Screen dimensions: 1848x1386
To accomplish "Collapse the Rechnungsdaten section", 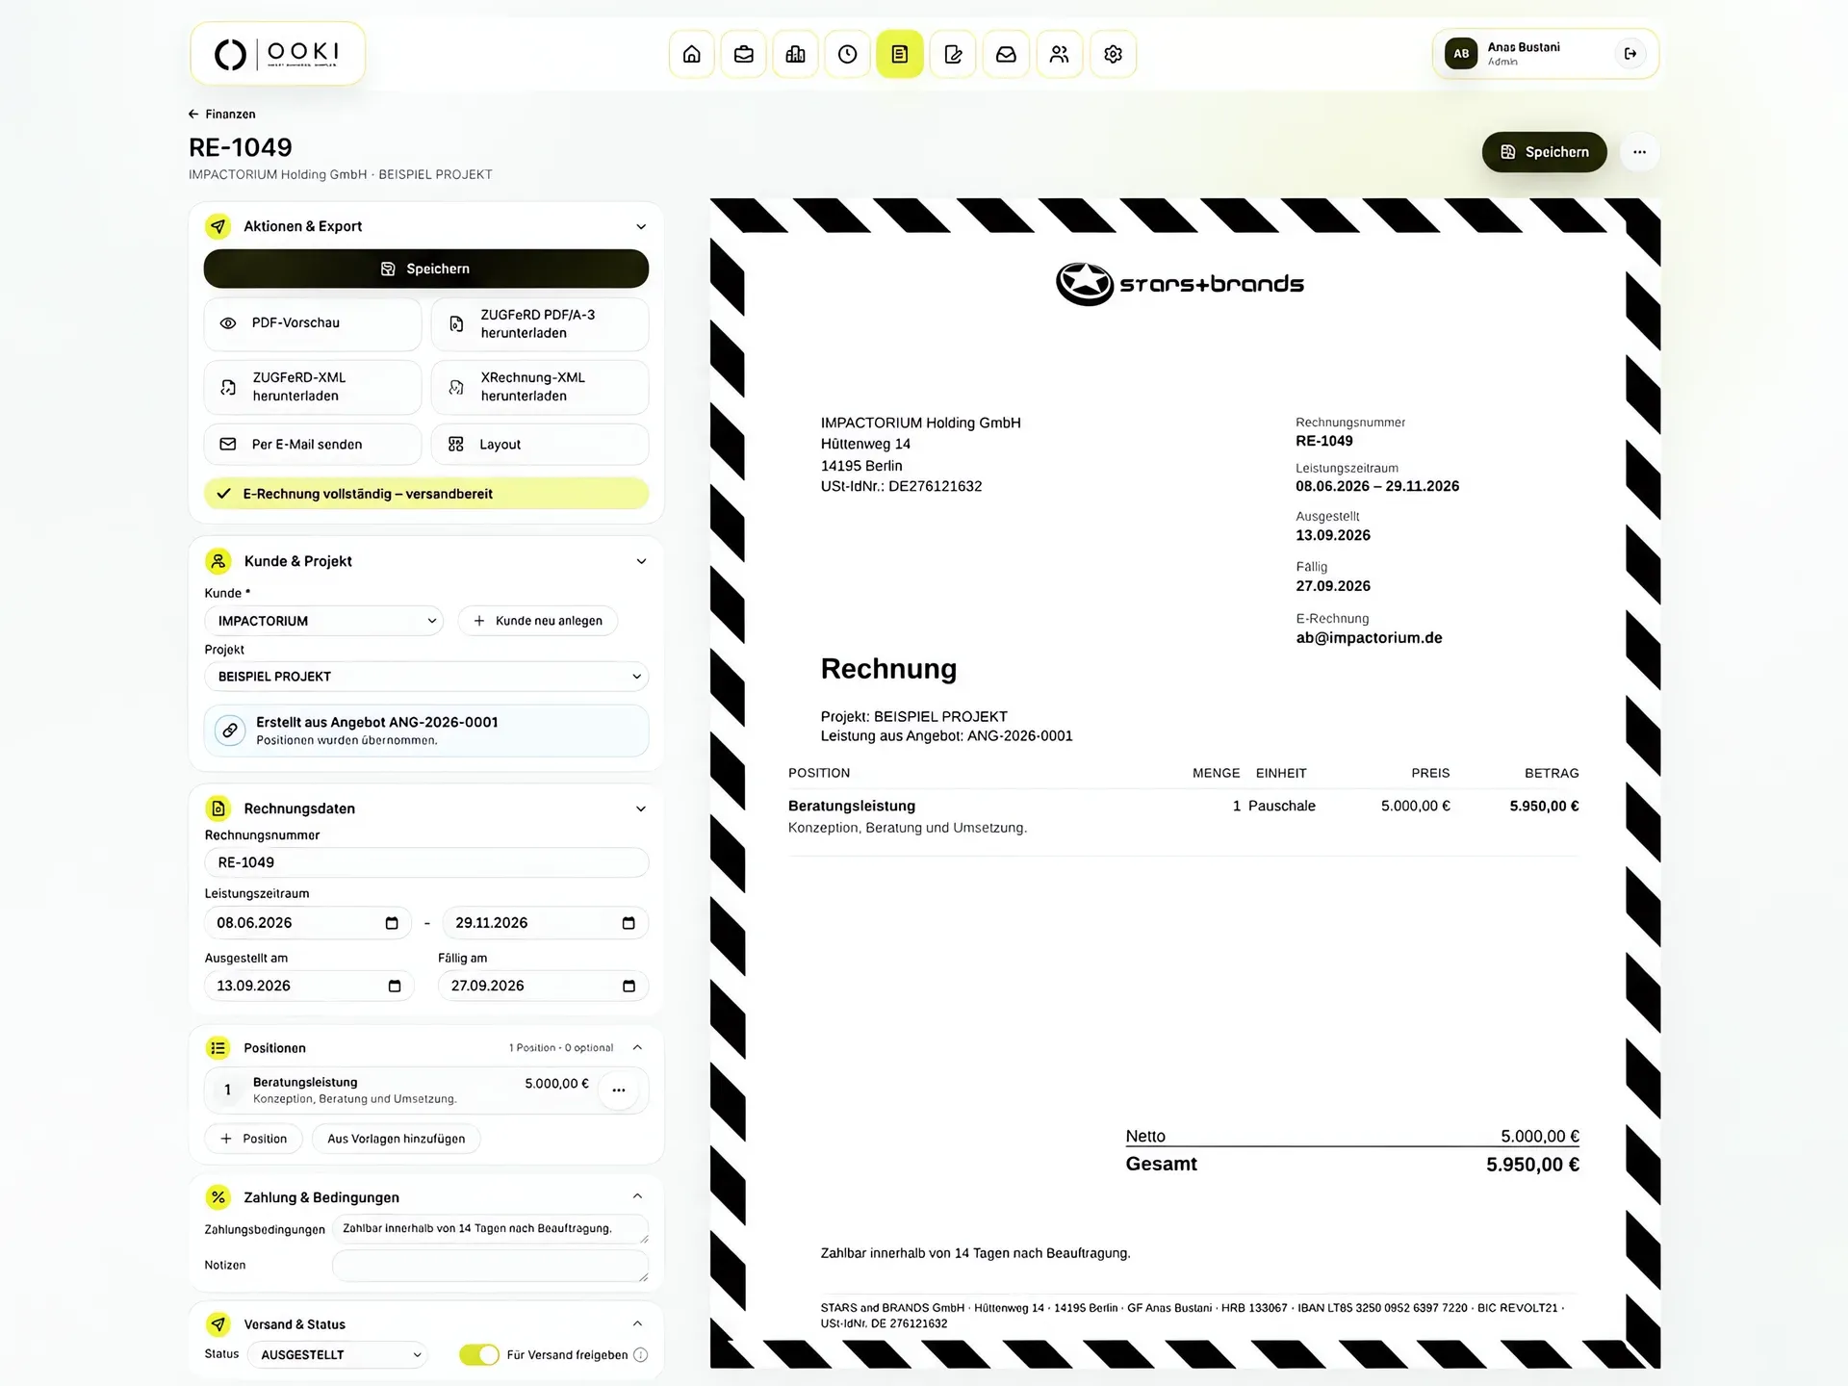I will 641,808.
